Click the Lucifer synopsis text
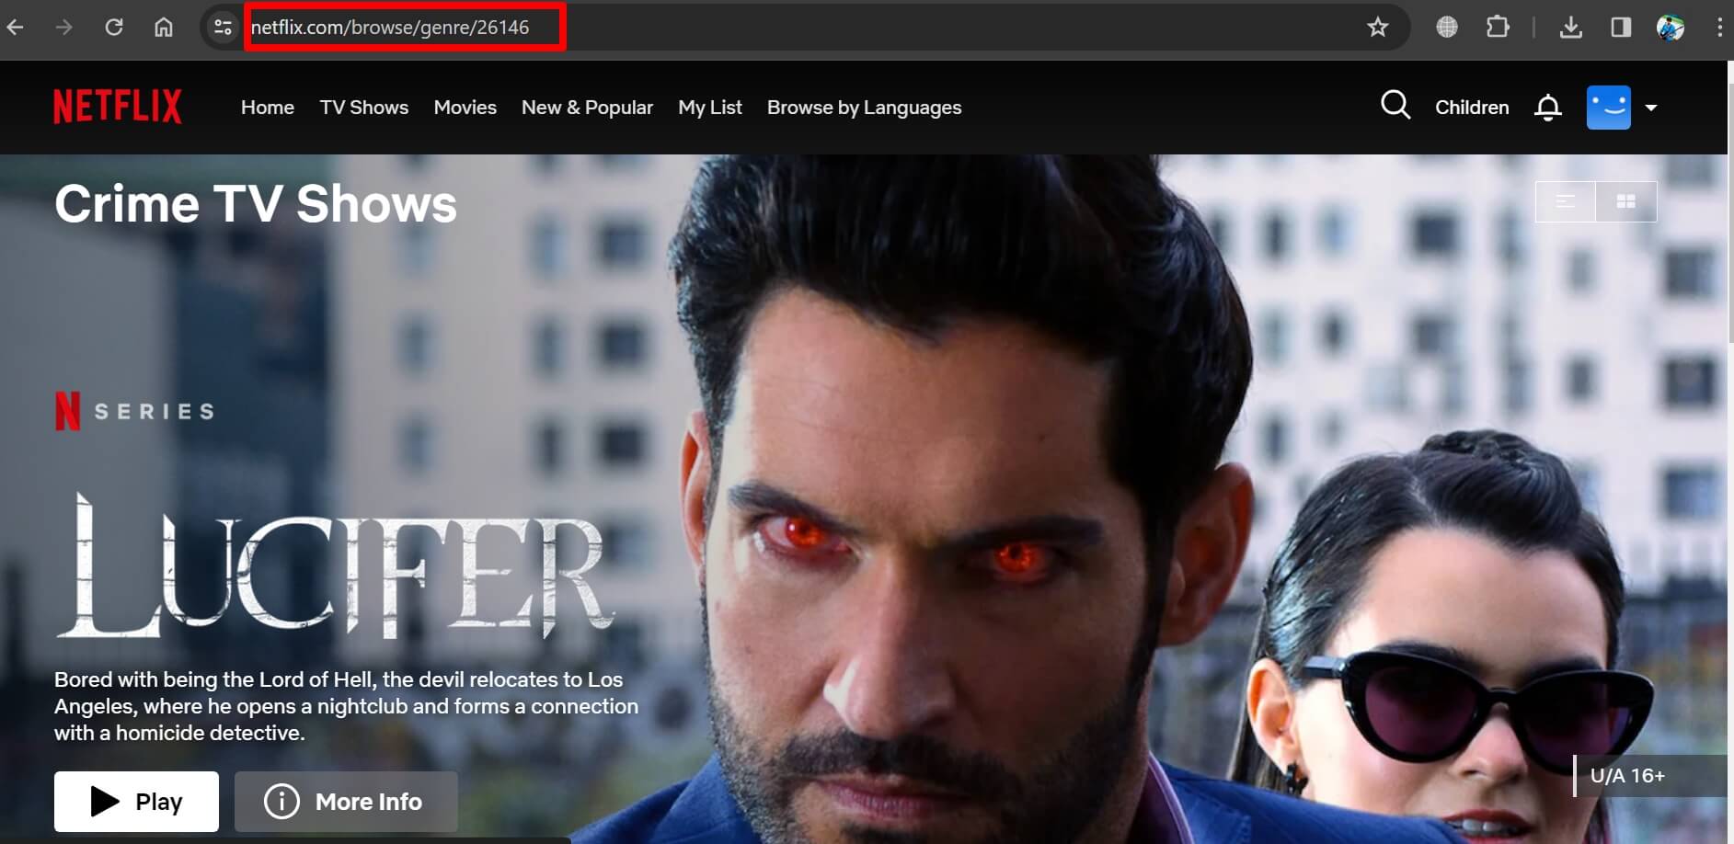Viewport: 1734px width, 844px height. coord(346,706)
